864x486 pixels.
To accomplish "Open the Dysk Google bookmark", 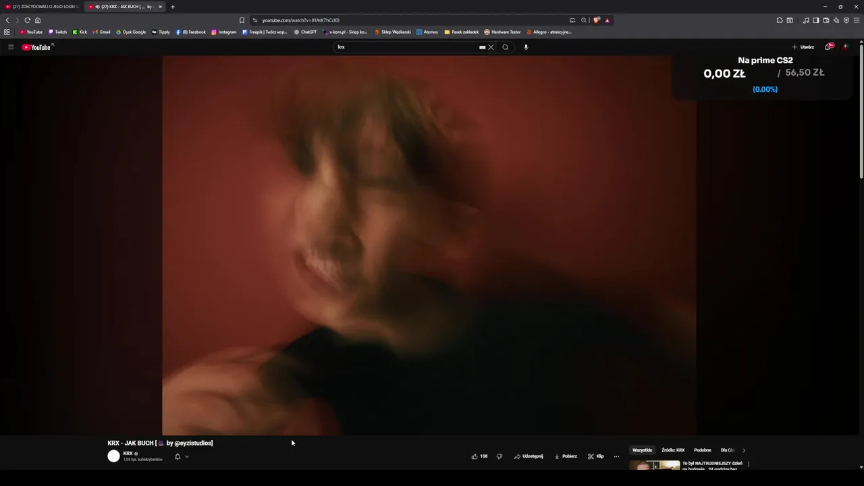I will tap(131, 32).
